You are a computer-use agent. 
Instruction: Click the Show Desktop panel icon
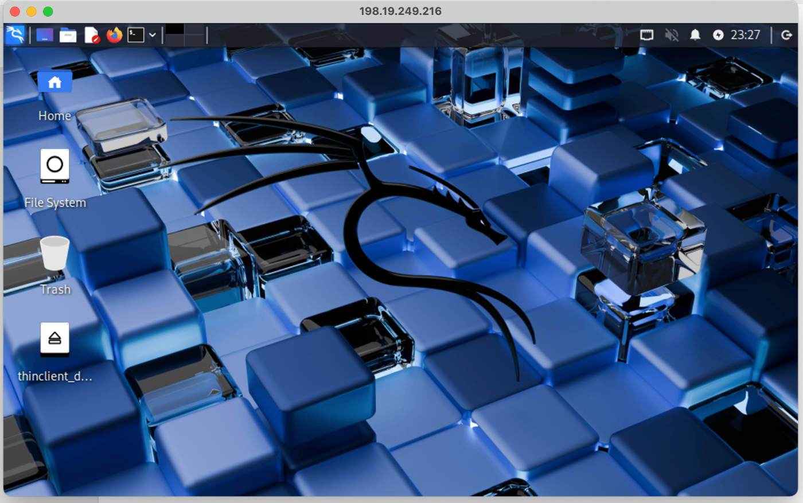coord(45,35)
